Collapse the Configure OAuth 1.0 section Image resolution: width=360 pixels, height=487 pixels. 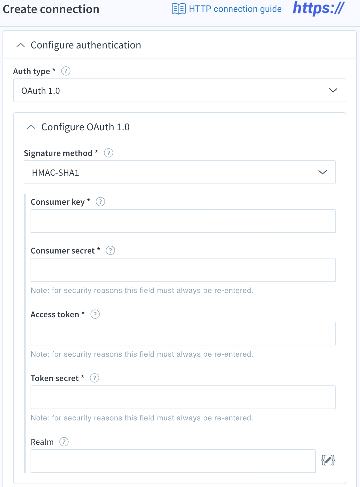[x=31, y=127]
